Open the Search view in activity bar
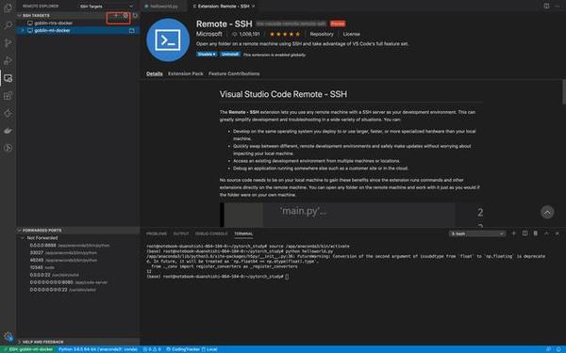 tap(8, 25)
